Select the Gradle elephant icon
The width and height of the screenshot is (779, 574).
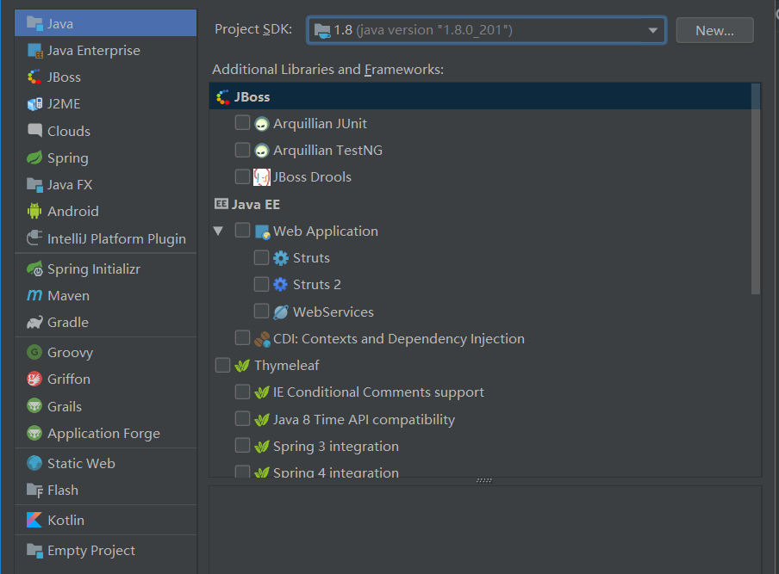click(x=34, y=323)
